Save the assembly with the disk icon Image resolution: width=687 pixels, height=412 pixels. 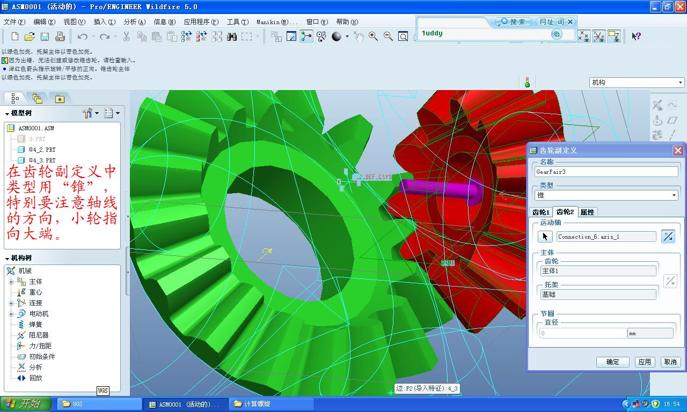coord(45,36)
